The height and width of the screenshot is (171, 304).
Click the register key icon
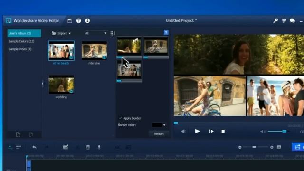coord(275,20)
